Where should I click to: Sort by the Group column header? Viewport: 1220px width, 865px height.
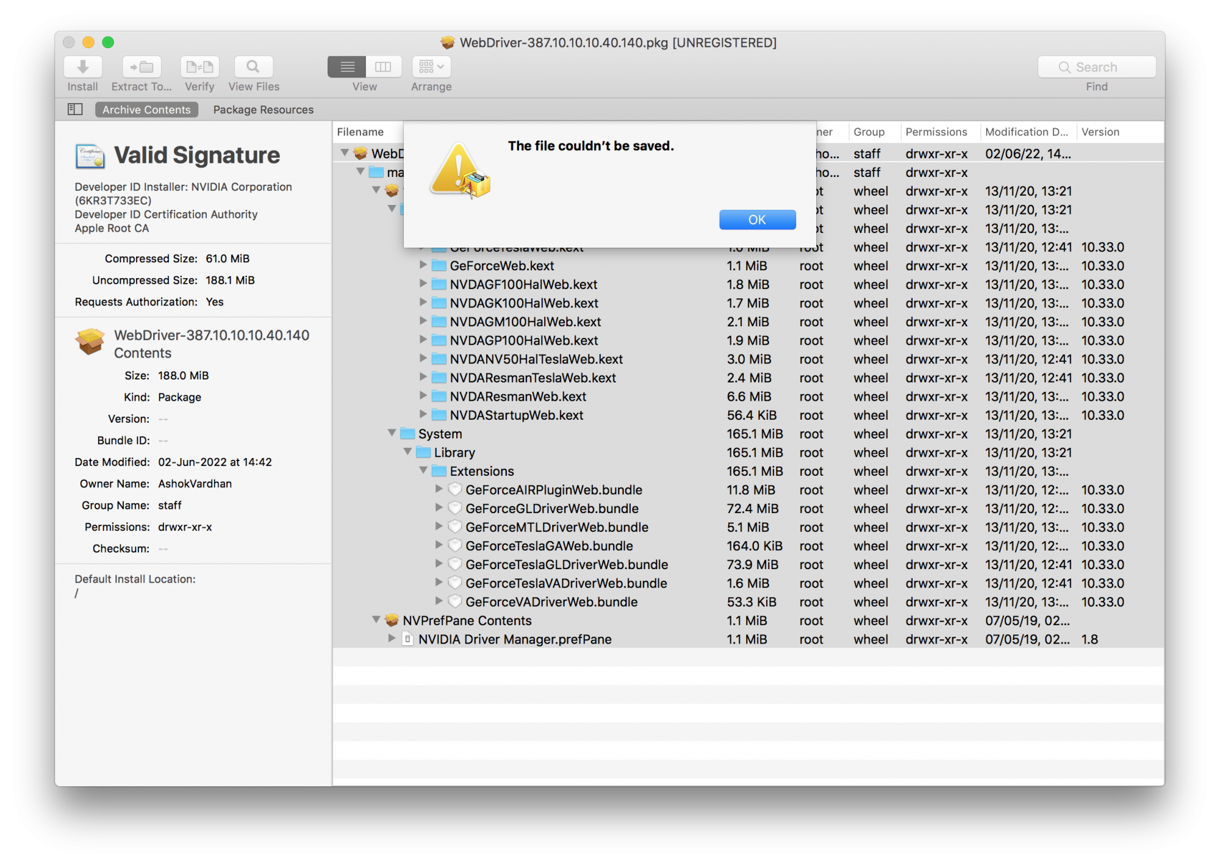pyautogui.click(x=869, y=132)
